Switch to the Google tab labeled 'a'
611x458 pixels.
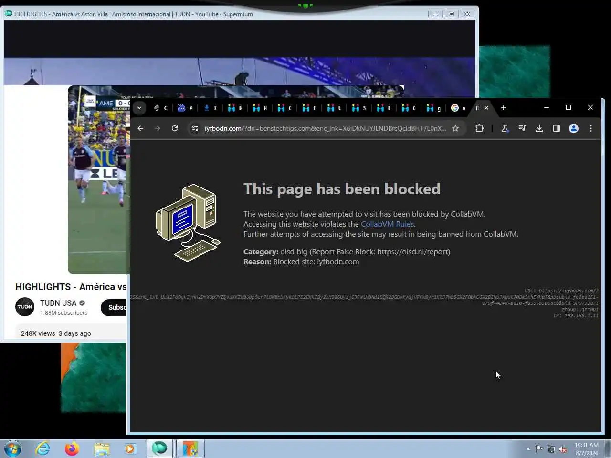pos(458,108)
